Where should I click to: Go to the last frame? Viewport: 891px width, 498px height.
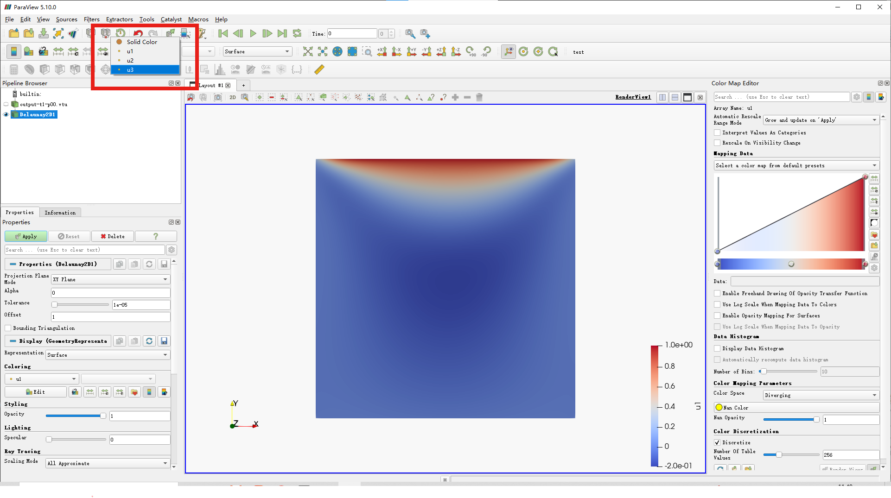(282, 33)
